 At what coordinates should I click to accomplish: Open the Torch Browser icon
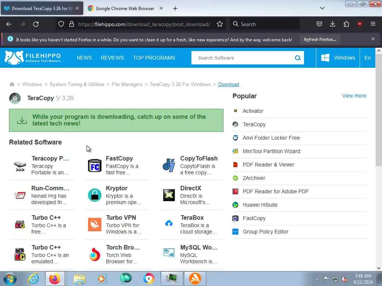tap(94, 254)
